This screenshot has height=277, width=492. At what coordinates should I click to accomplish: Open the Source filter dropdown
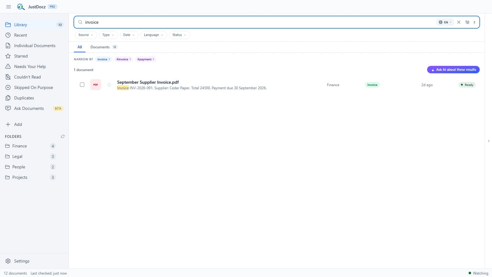(x=86, y=35)
